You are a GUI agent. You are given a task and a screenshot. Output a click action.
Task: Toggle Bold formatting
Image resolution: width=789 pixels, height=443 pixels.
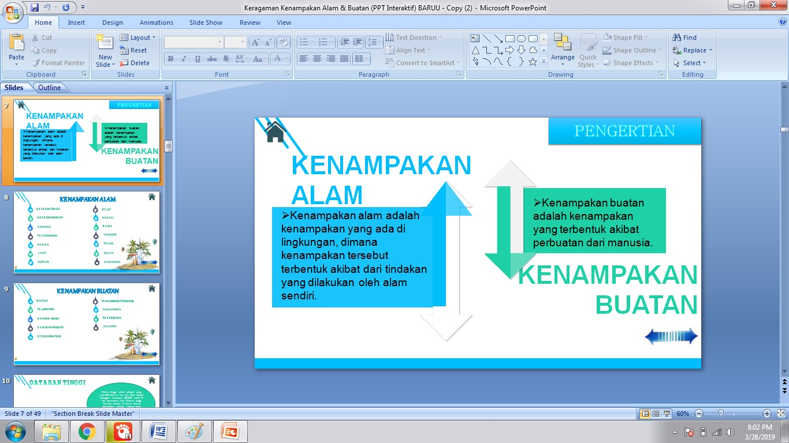coord(170,59)
